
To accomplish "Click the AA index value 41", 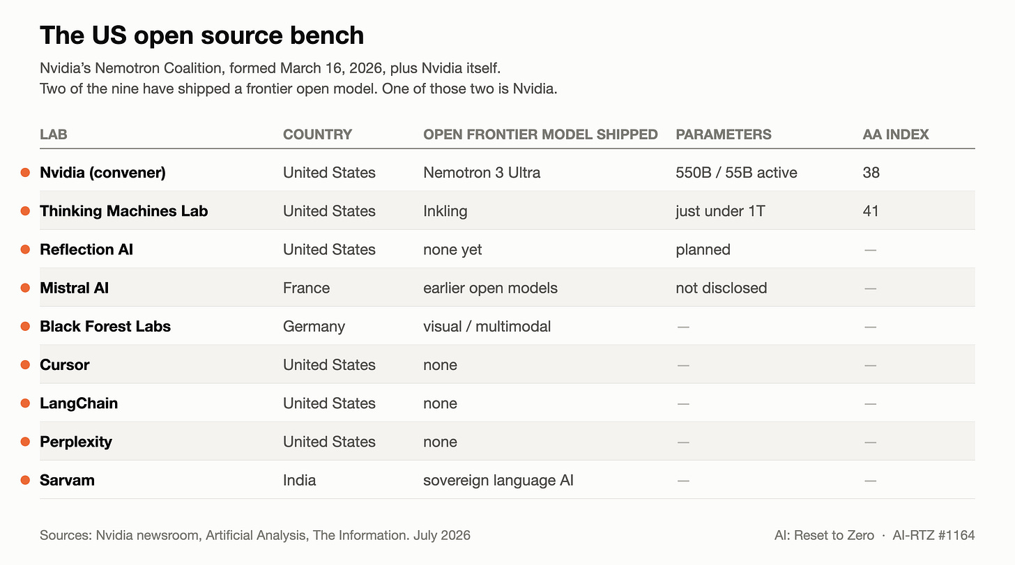I will coord(871,211).
